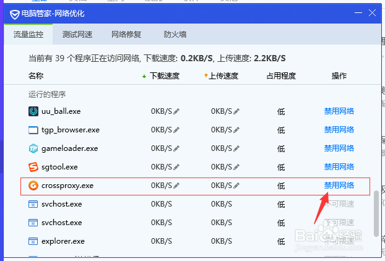Disable network for tgp_browser.exe
385x261 pixels.
click(339, 129)
